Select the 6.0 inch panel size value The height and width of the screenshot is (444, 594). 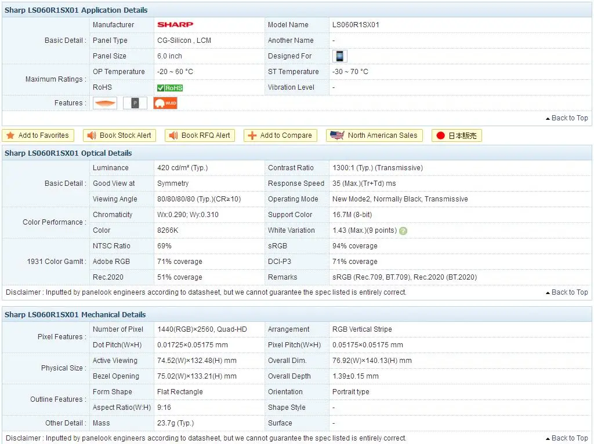tap(169, 56)
